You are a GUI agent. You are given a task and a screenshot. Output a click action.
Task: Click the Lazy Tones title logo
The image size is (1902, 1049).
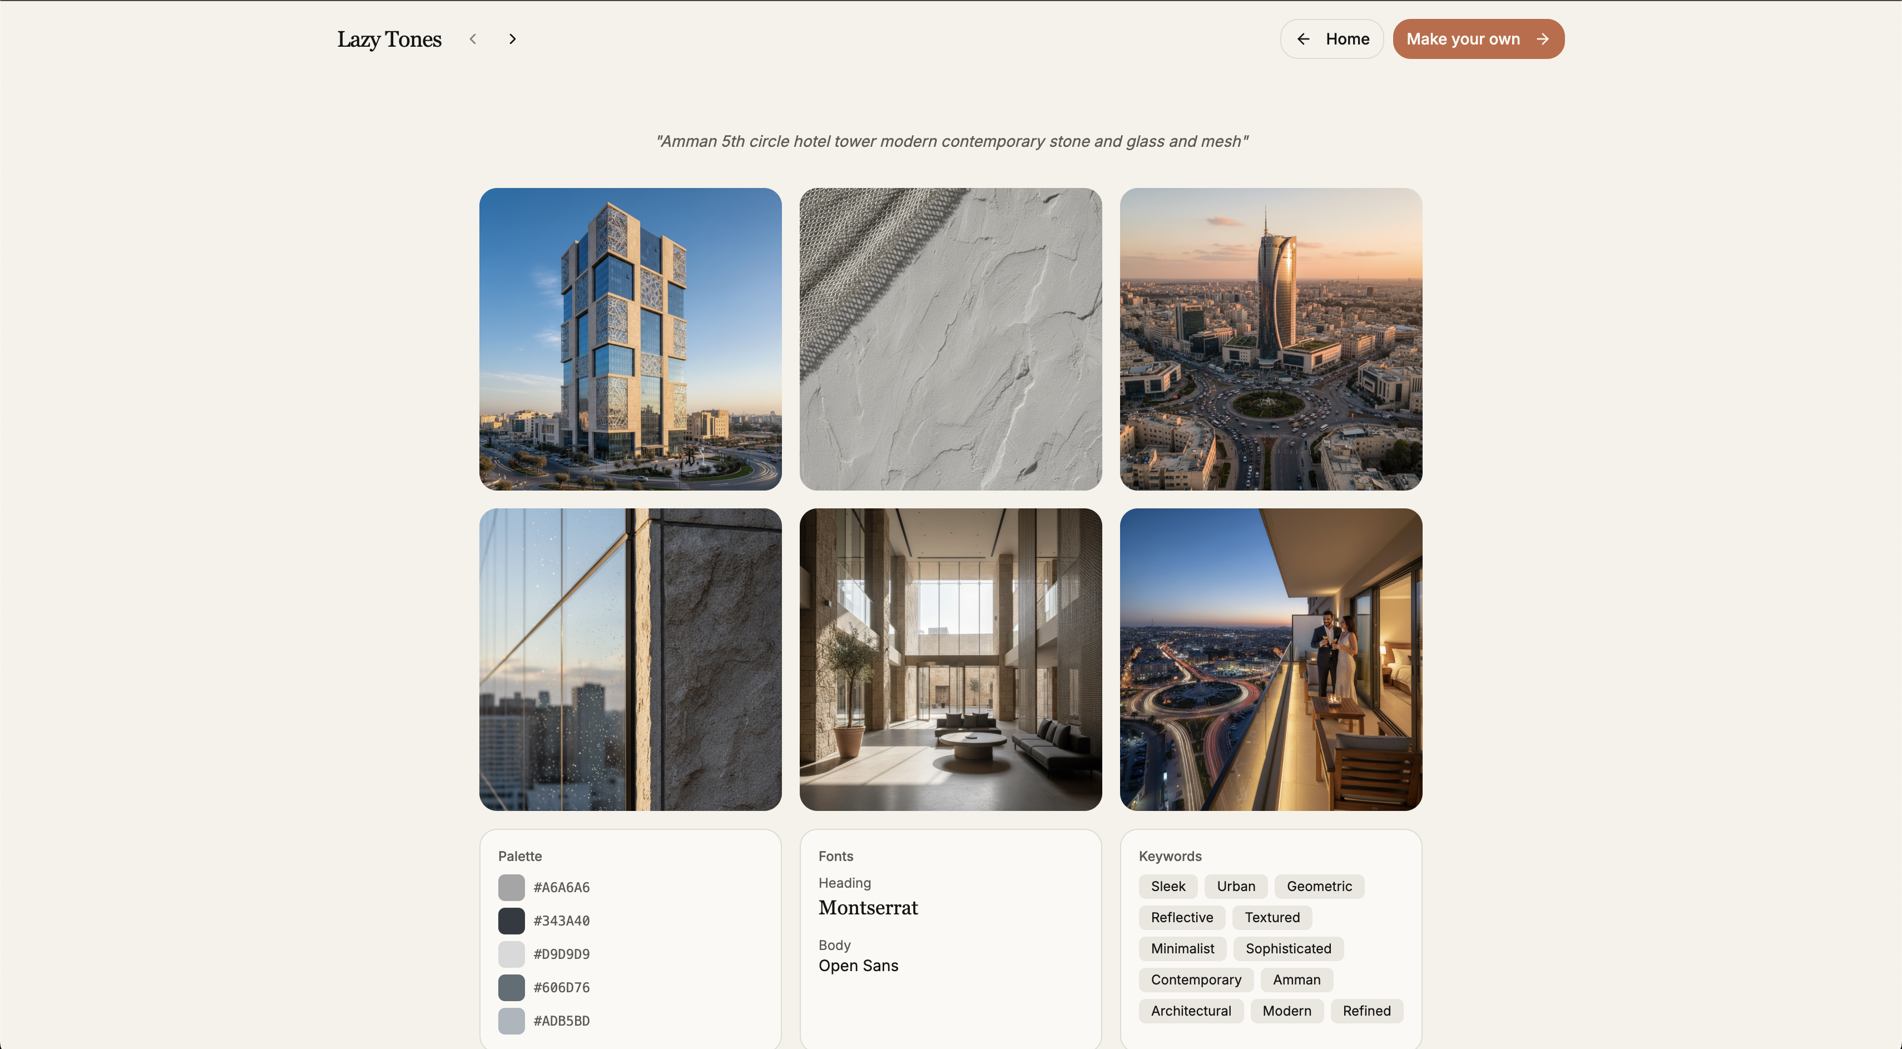[389, 38]
